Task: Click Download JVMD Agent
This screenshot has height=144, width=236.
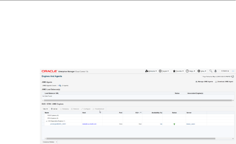Action: click(x=224, y=82)
